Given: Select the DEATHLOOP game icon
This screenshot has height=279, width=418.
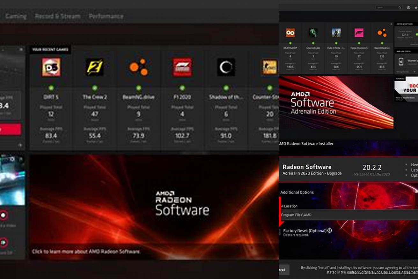Looking at the screenshot, I should click(x=290, y=33).
